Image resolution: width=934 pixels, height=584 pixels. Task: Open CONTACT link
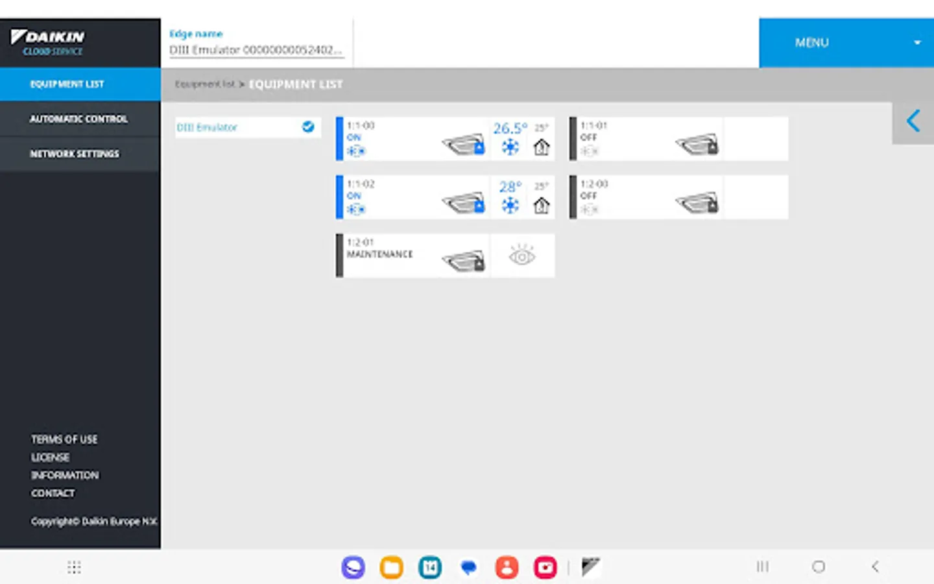pos(53,493)
